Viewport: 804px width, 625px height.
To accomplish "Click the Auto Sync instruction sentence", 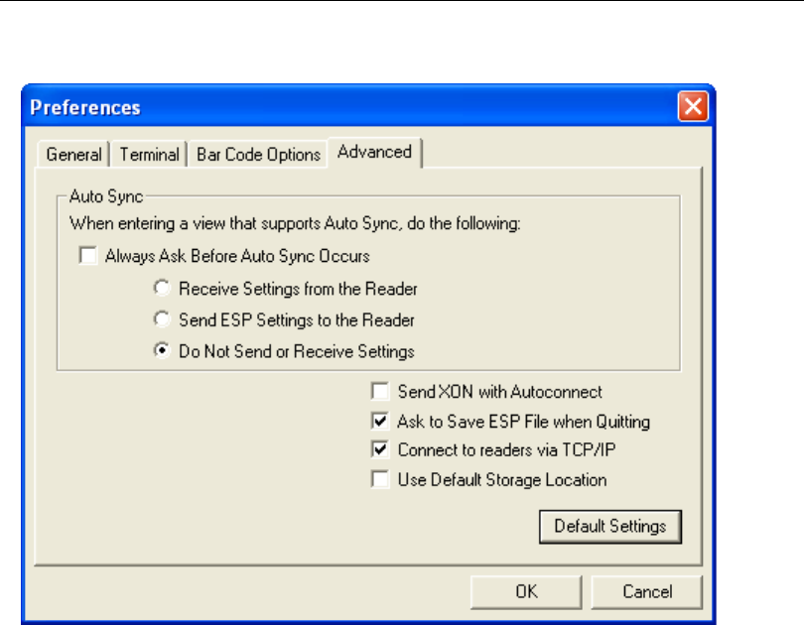I will click(x=295, y=225).
